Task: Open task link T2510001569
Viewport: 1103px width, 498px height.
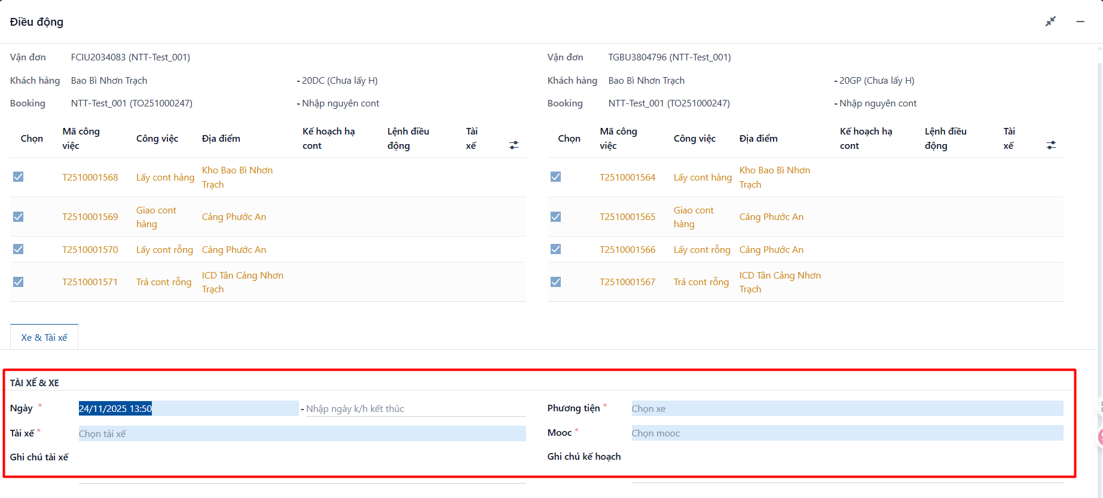Action: click(x=90, y=217)
